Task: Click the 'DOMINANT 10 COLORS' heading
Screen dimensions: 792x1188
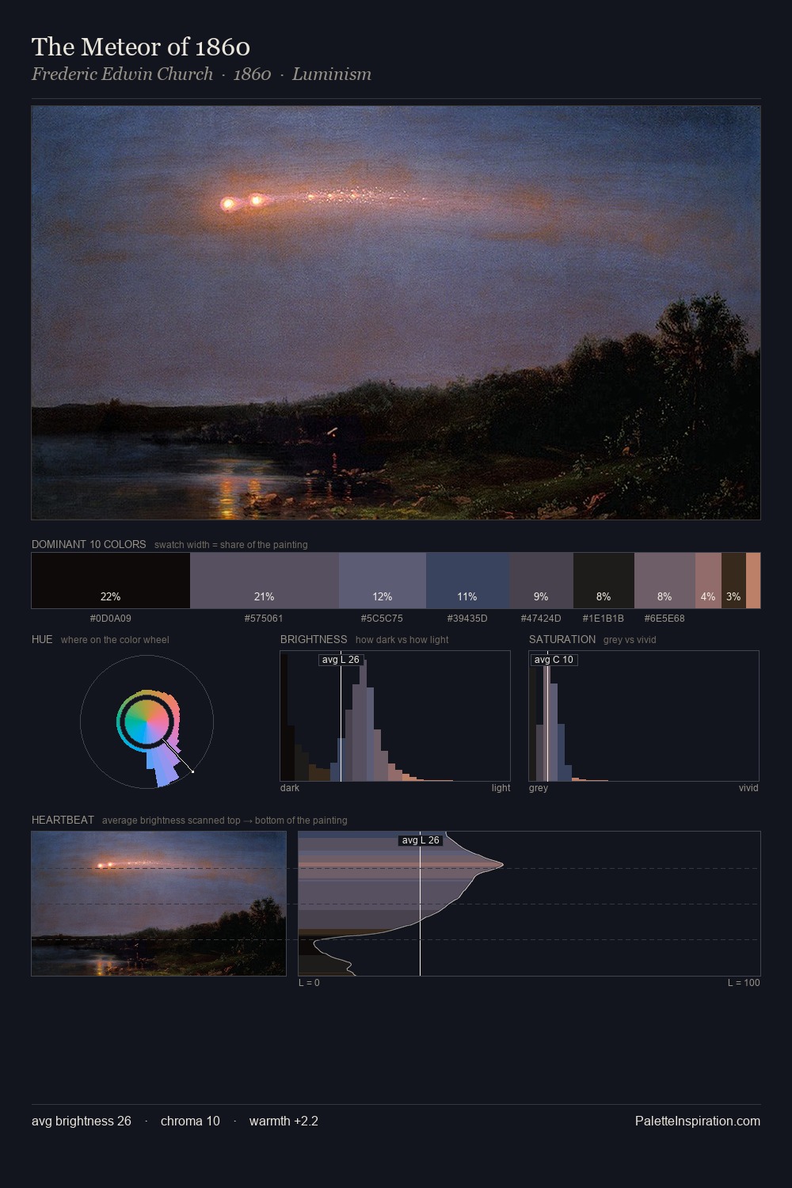Action: (x=89, y=544)
